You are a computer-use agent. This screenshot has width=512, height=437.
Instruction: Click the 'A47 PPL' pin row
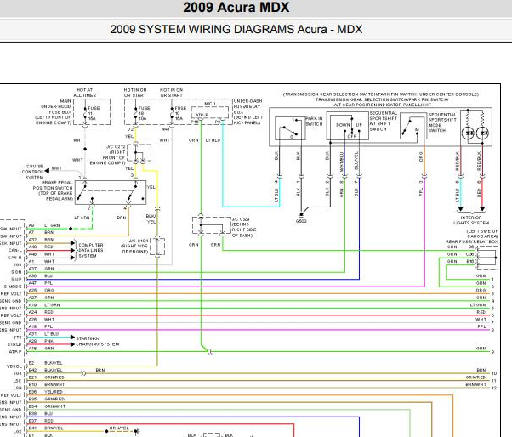41,283
